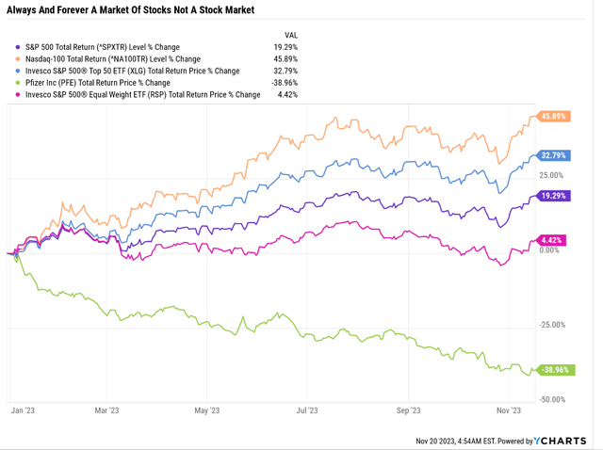
Task: Select Invesco Equal Weight ETF (RSP) label
Action: [143, 95]
